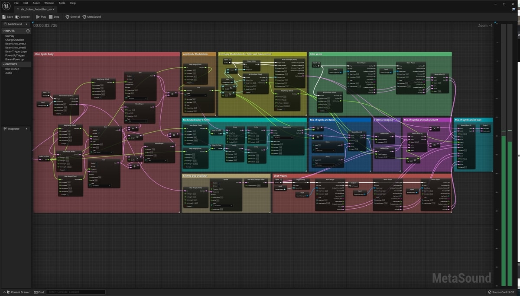Viewport: 520px width, 296px height.
Task: Select the LFO node
Action: tap(198, 100)
